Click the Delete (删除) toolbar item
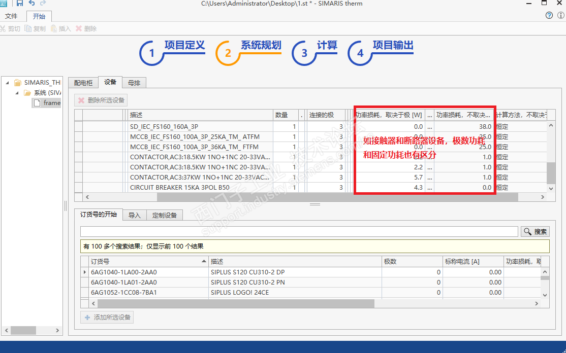 tap(86, 29)
